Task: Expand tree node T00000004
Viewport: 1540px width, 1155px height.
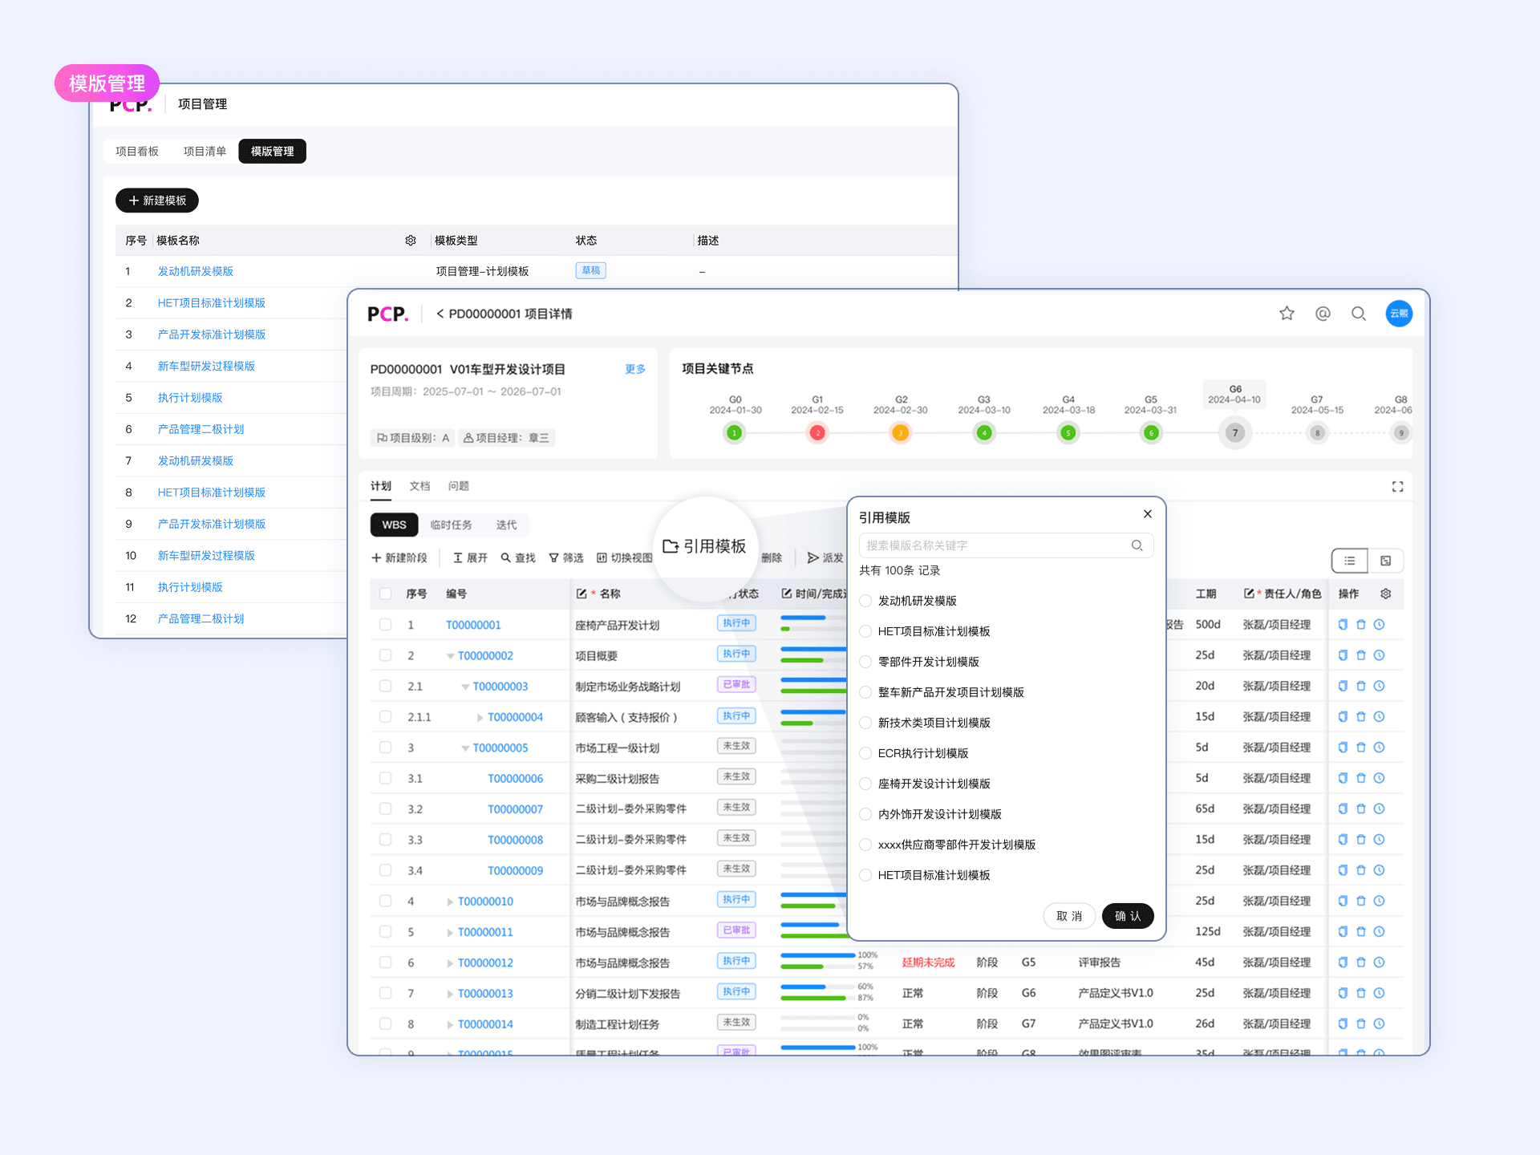Action: 480,718
